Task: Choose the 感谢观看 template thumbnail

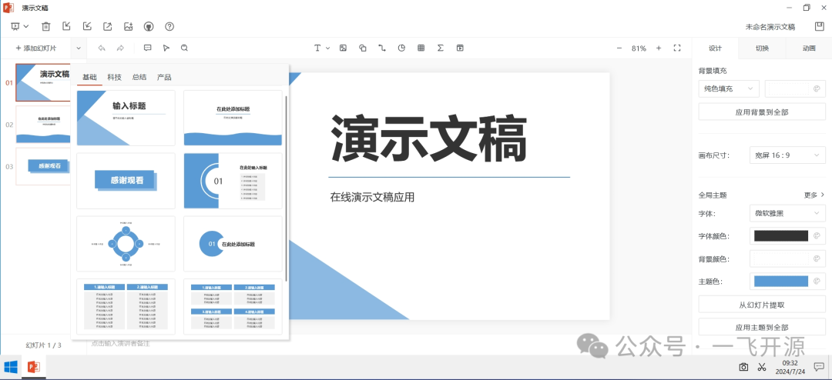Action: [126, 181]
